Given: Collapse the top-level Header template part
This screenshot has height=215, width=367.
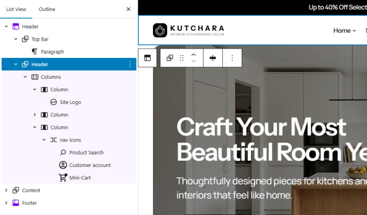Looking at the screenshot, I should pos(6,27).
